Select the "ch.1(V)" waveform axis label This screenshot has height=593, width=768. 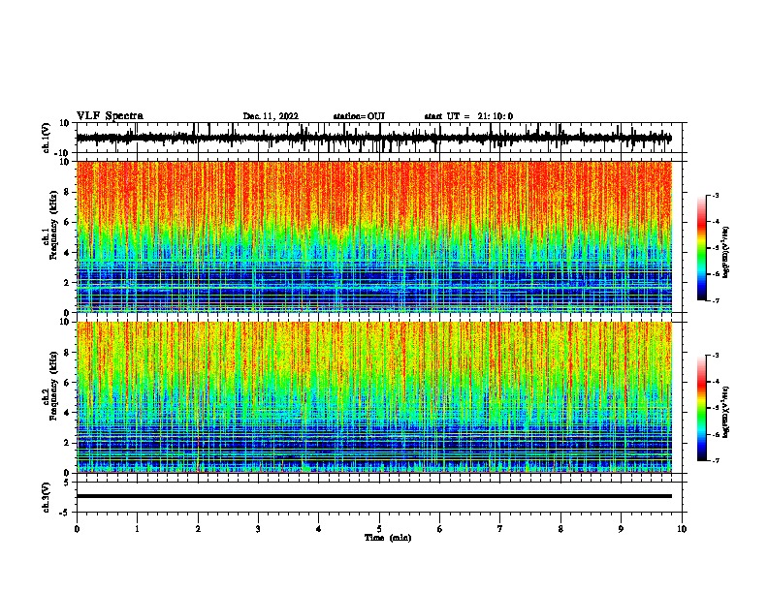pyautogui.click(x=47, y=138)
